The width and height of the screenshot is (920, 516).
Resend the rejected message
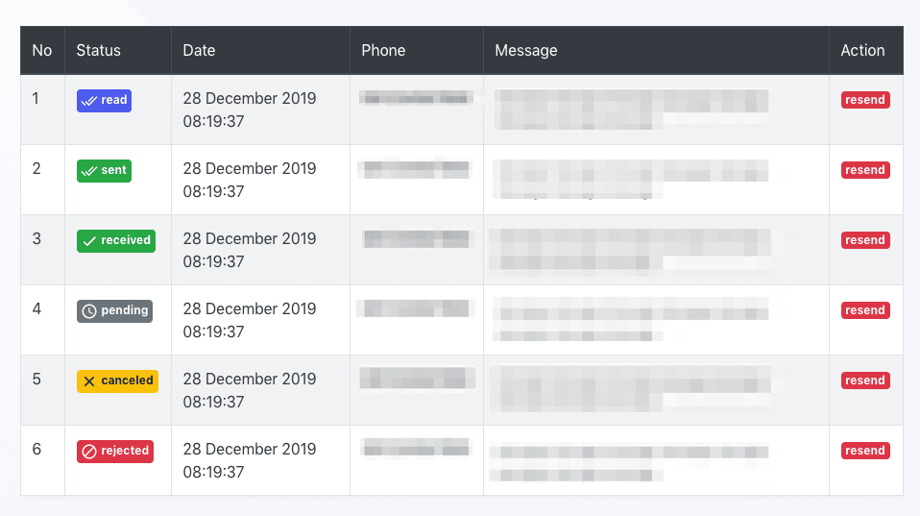click(x=865, y=451)
